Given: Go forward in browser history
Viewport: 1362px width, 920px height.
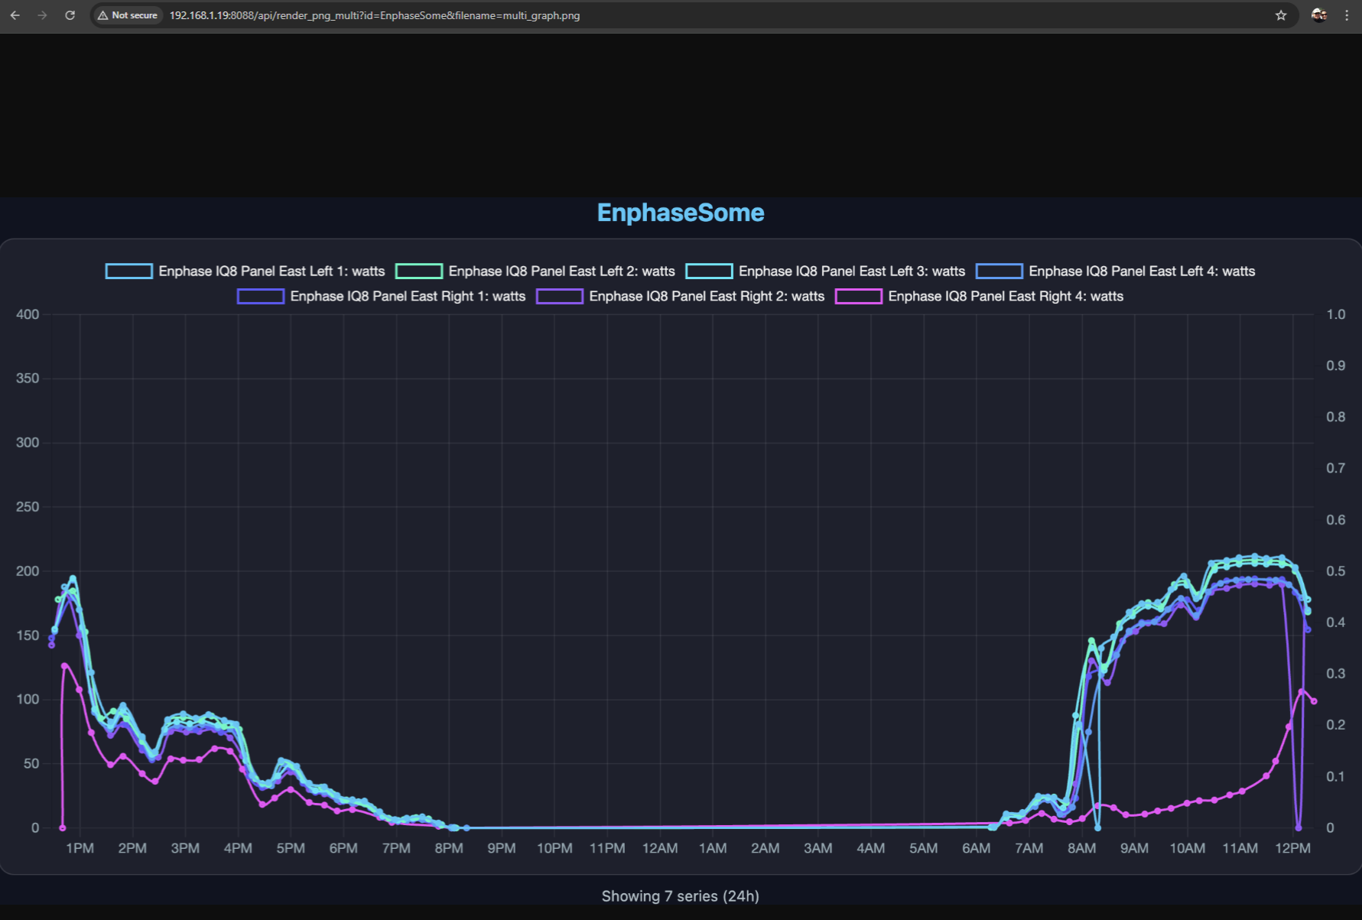Looking at the screenshot, I should coord(42,15).
